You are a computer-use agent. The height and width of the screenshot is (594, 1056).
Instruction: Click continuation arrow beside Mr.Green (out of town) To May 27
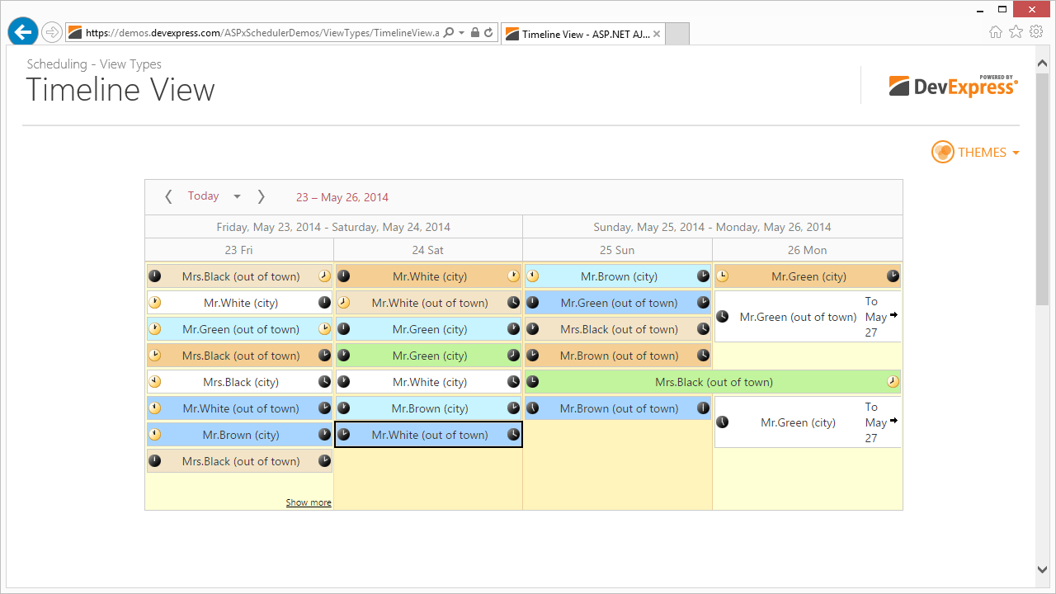coord(893,315)
